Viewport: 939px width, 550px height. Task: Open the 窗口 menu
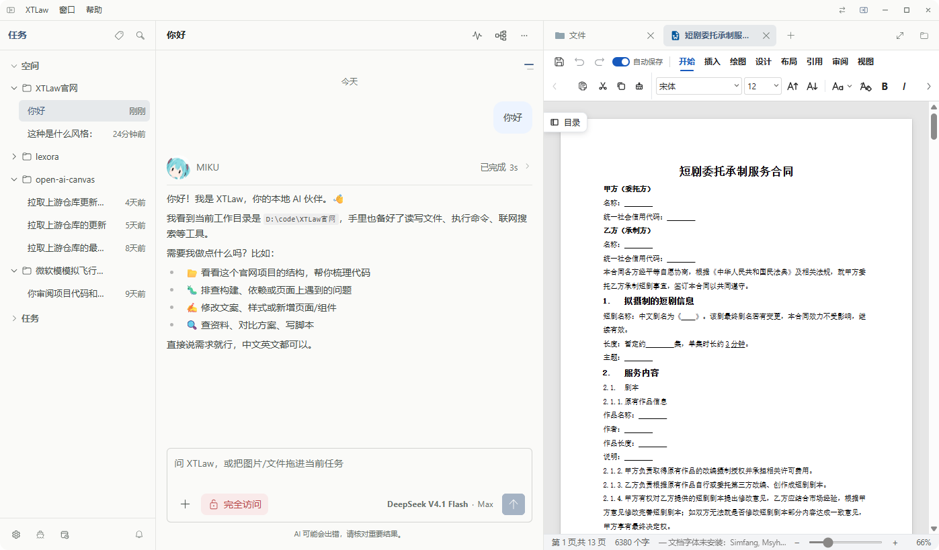[x=67, y=10]
